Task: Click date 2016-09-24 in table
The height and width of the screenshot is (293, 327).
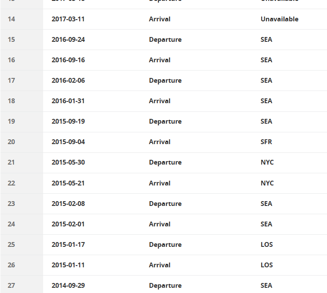Action: (x=68, y=40)
